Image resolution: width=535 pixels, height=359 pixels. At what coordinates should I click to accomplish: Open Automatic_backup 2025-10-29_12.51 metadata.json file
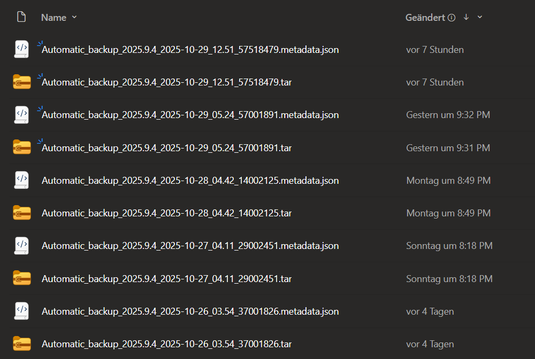190,50
